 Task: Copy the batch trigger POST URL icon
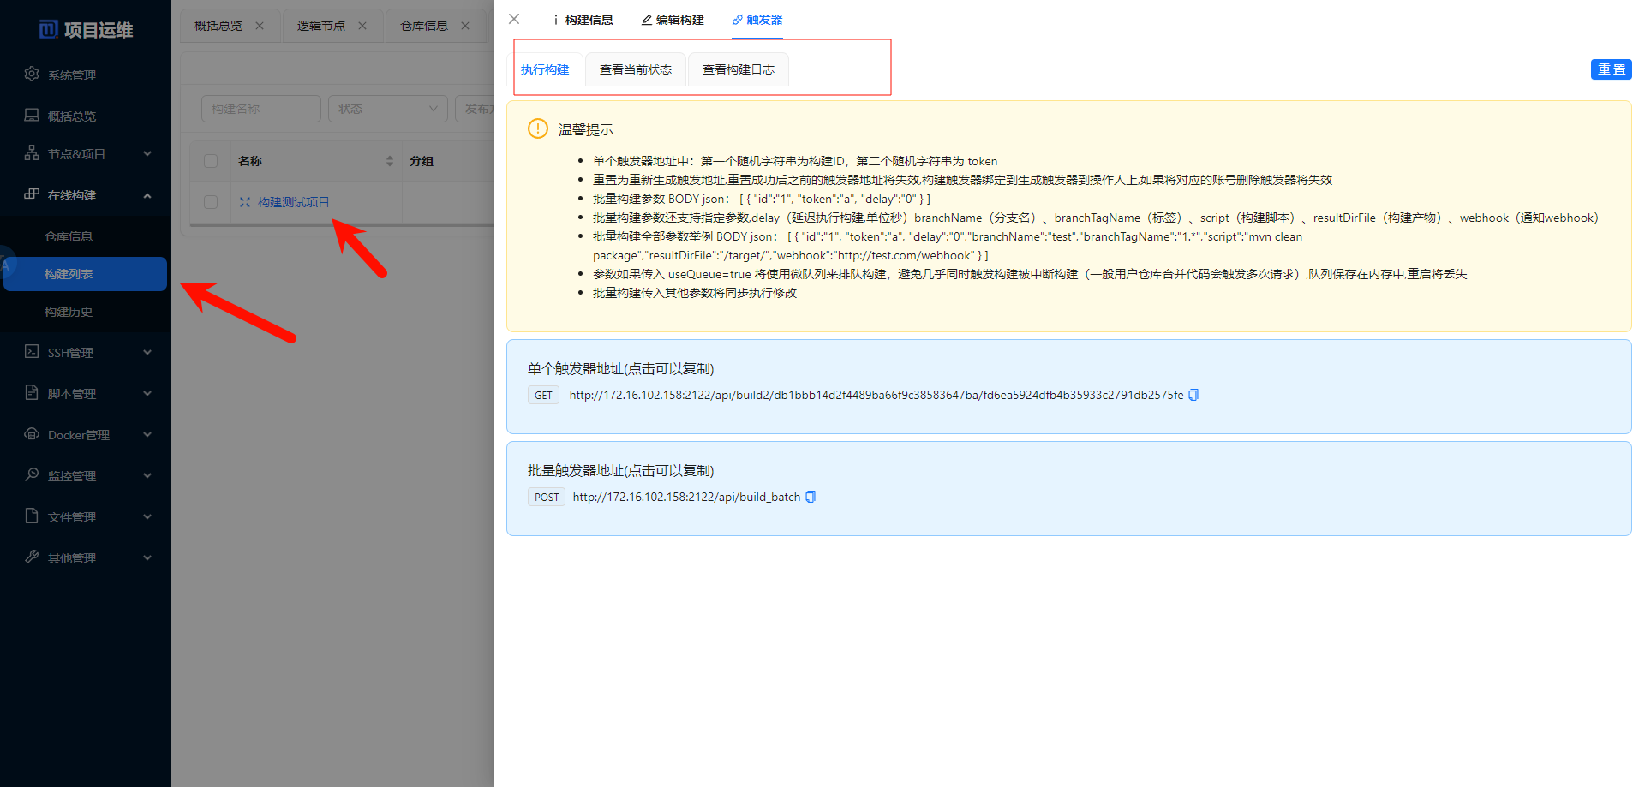click(811, 497)
